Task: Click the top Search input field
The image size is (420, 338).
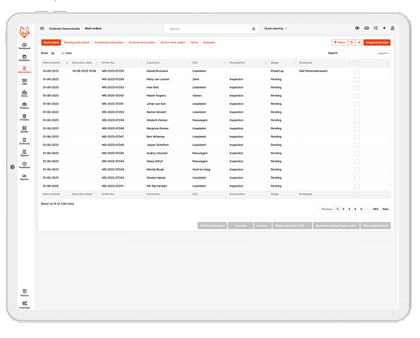Action: coord(211,29)
